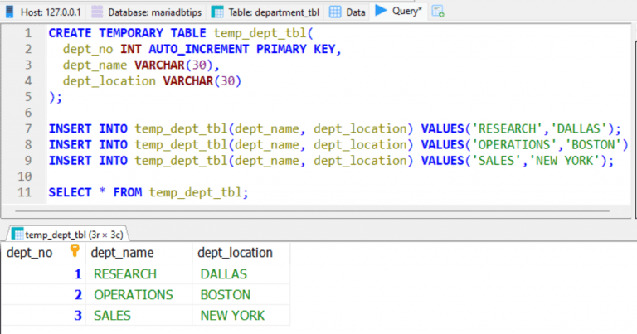Viewport: 637px width, 334px height.
Task: Select the temp_dept_tbl (3r × 3c) result tab
Action: pos(67,235)
